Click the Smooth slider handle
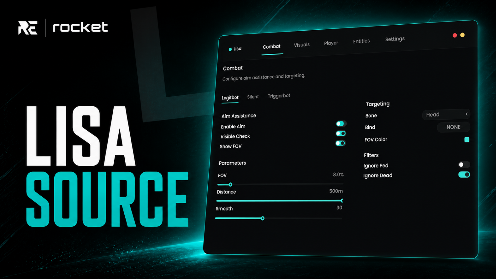The height and width of the screenshot is (279, 496). (x=262, y=218)
